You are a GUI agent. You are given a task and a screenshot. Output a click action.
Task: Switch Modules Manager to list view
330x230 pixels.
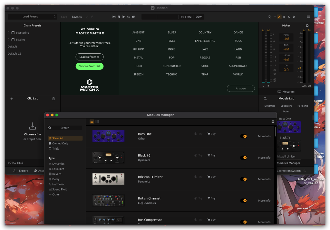92,122
